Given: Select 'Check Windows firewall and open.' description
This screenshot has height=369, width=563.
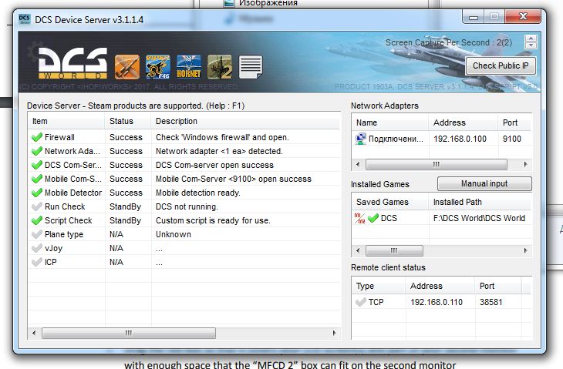Looking at the screenshot, I should pos(222,137).
